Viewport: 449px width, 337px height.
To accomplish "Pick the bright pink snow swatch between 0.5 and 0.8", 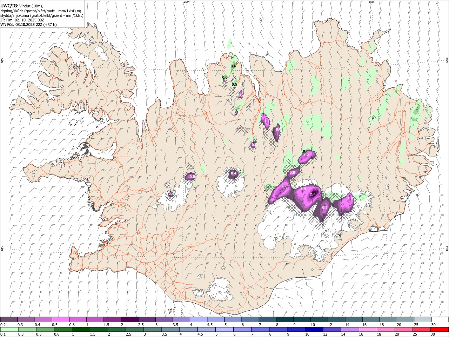I will click(x=60, y=320).
